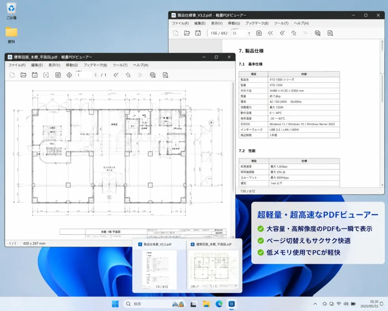Click the diamond tool icon in the 製品仕様書 toolbar
The image size is (388, 311).
[x=294, y=33]
